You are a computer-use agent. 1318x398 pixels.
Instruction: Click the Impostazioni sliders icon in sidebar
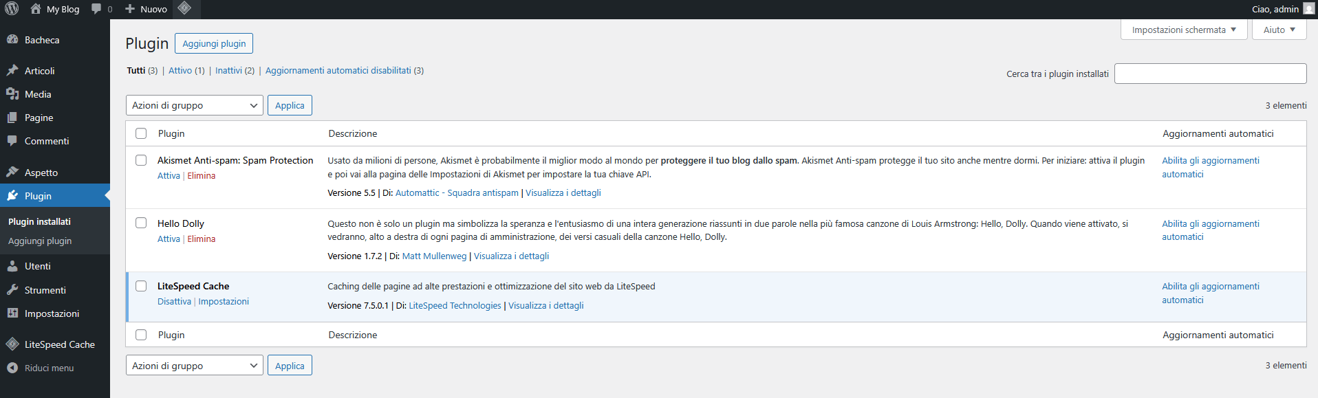[12, 313]
